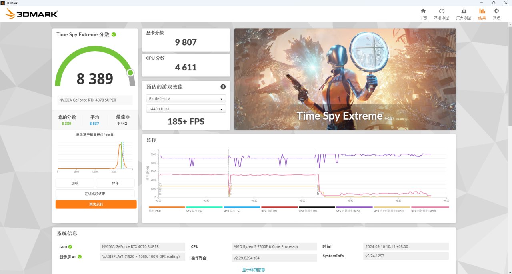Click the 2024-09-10 10:11 time field
This screenshot has height=274, width=512.
[x=406, y=246]
